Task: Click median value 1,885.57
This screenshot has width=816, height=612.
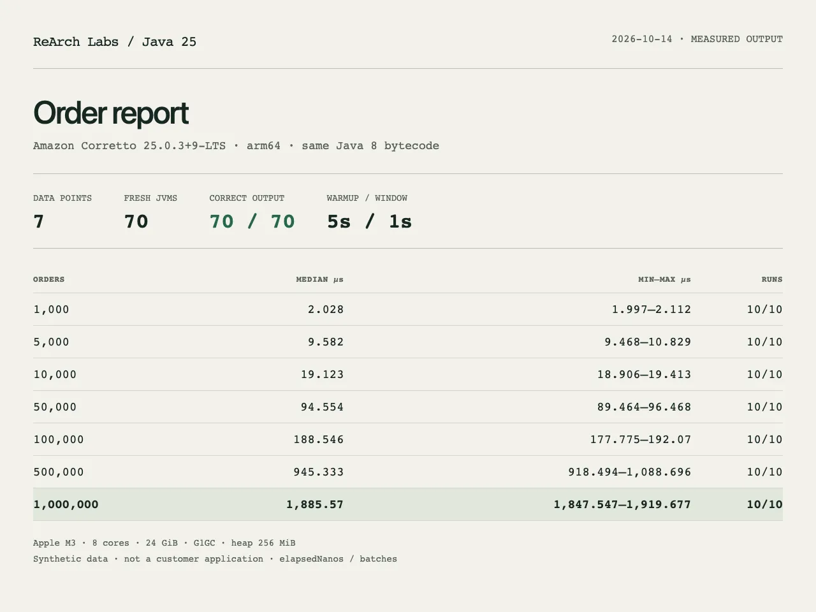Action: point(315,505)
